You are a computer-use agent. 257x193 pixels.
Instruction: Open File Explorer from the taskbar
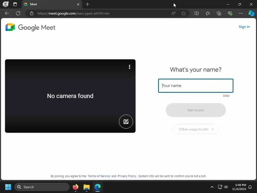[87, 187]
